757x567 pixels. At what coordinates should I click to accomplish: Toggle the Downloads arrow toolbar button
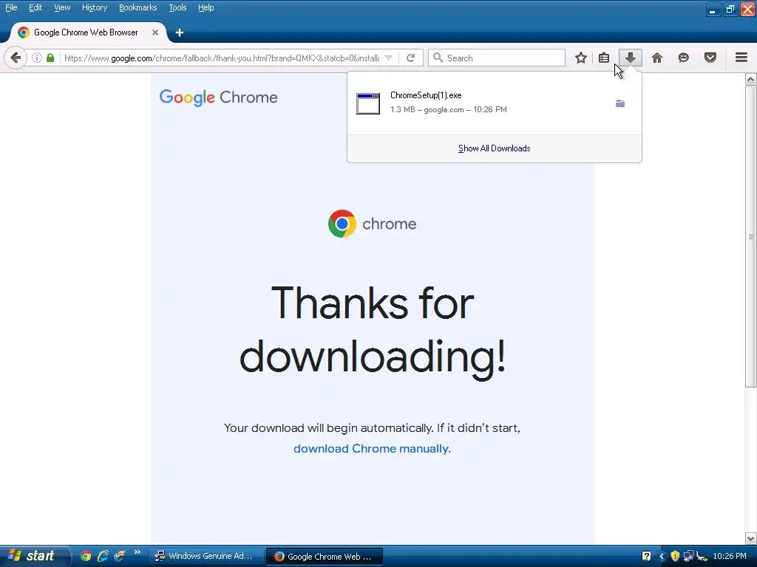pyautogui.click(x=631, y=58)
